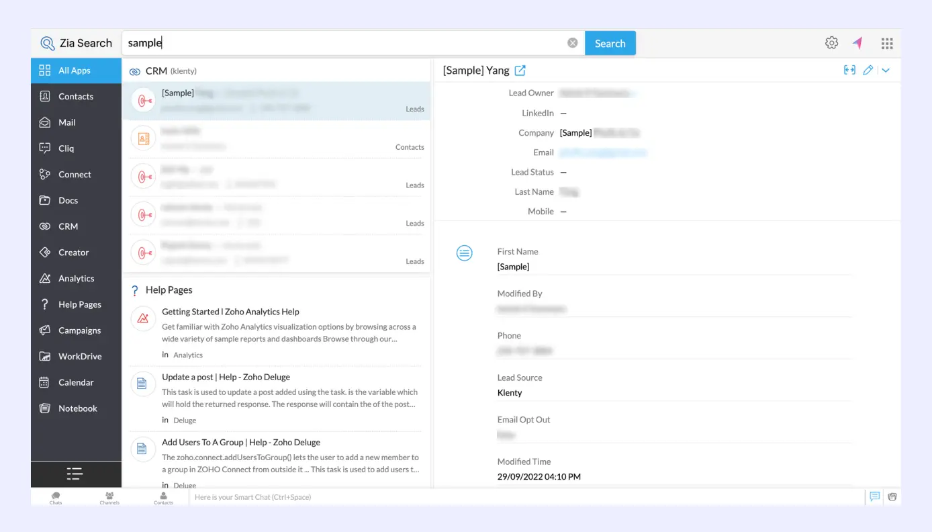Click the expand-width brackets icon in preview header
This screenshot has height=532, width=932.
pyautogui.click(x=849, y=70)
